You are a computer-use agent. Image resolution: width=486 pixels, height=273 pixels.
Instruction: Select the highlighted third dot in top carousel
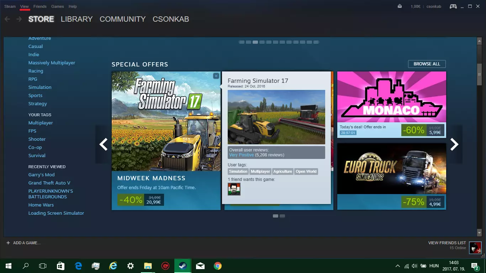click(255, 42)
